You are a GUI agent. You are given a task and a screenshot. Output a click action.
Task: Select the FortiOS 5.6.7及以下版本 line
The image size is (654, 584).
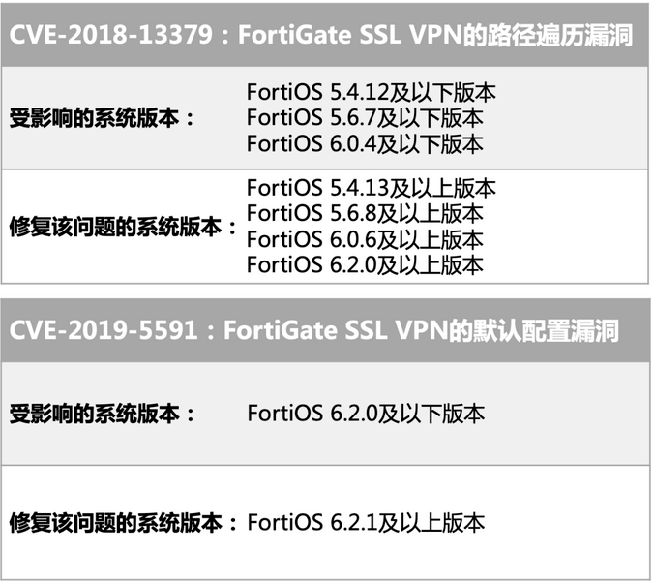365,118
